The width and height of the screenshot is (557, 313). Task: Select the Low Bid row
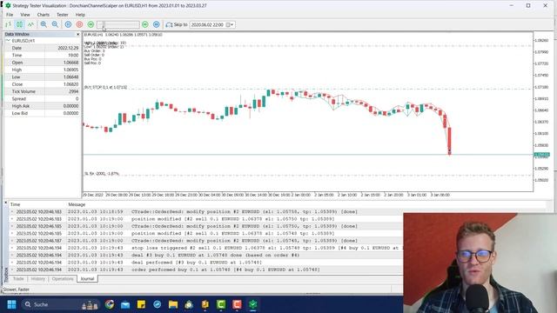point(42,113)
